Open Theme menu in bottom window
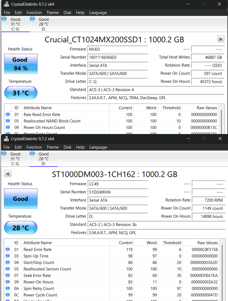 point(53,147)
